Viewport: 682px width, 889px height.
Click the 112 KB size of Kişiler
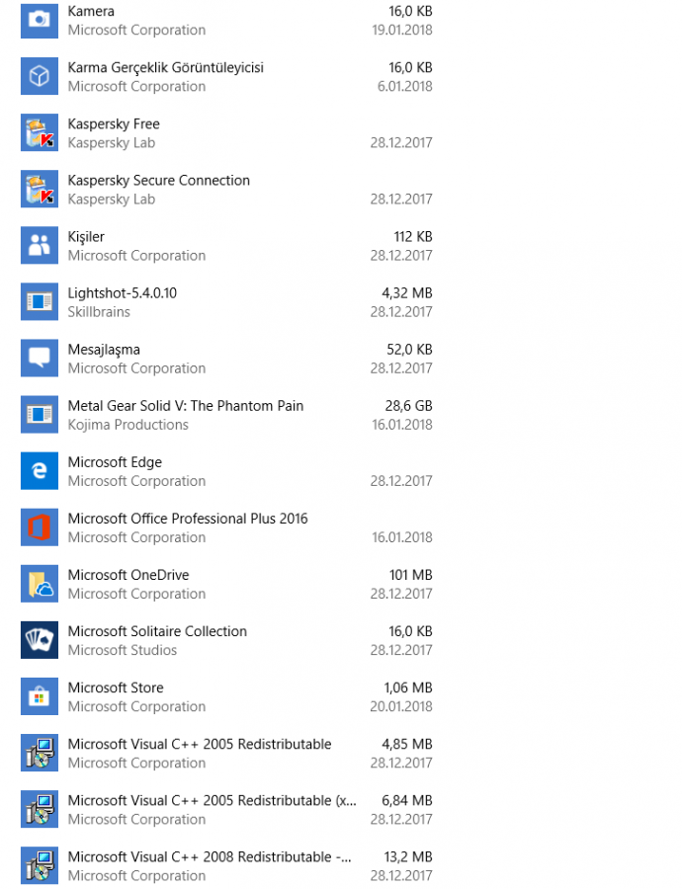413,236
